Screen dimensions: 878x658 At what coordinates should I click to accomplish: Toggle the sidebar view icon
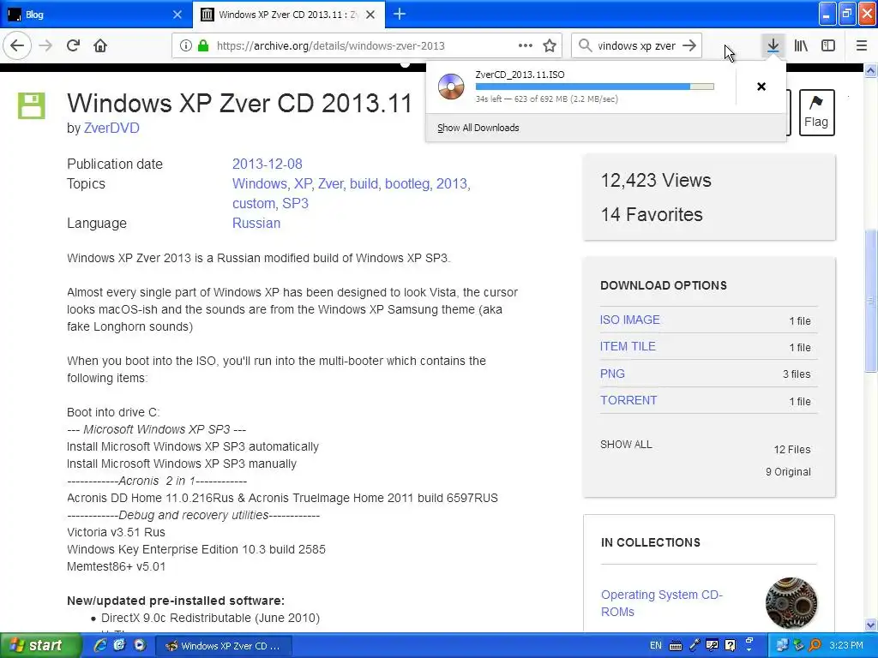click(x=828, y=46)
